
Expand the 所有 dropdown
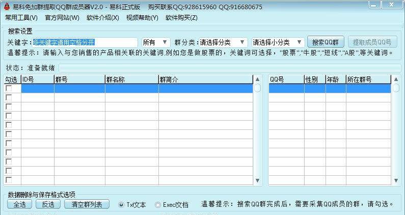click(x=156, y=42)
